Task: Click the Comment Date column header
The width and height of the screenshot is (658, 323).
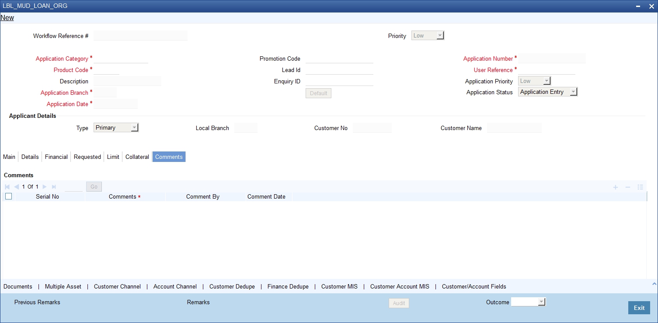Action: click(266, 197)
